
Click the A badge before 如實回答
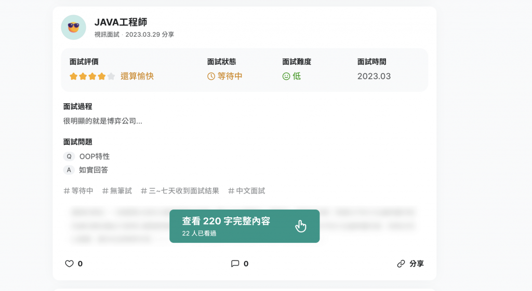click(69, 170)
